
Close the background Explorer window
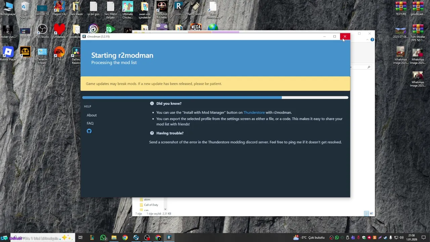[x=370, y=34]
